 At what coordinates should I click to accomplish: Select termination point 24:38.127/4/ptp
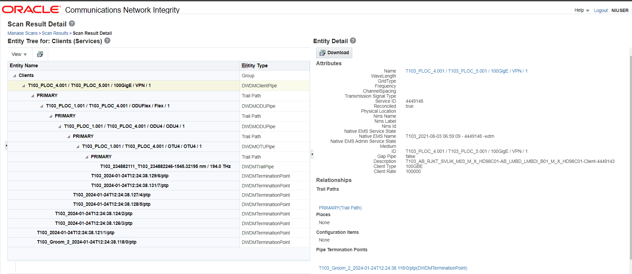(x=158, y=195)
